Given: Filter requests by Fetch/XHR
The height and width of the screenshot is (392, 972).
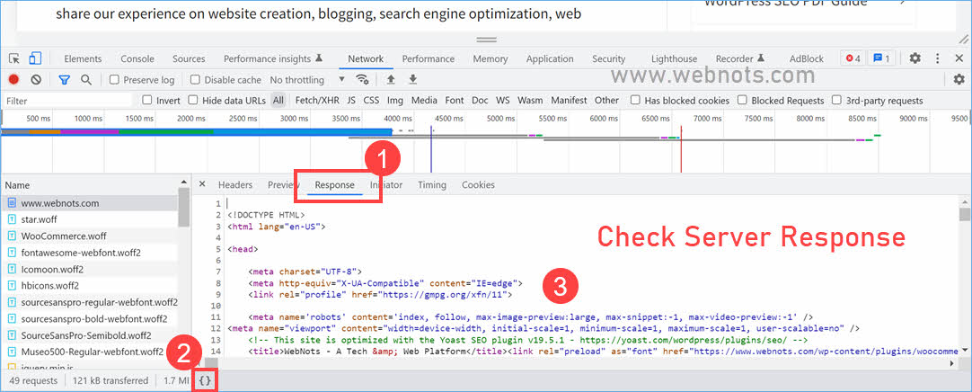Looking at the screenshot, I should point(316,101).
